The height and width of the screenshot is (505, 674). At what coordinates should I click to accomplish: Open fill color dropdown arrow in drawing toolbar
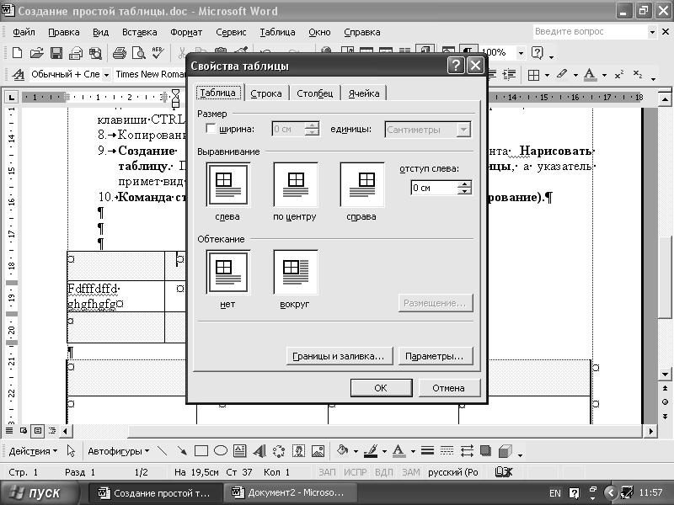pyautogui.click(x=356, y=451)
